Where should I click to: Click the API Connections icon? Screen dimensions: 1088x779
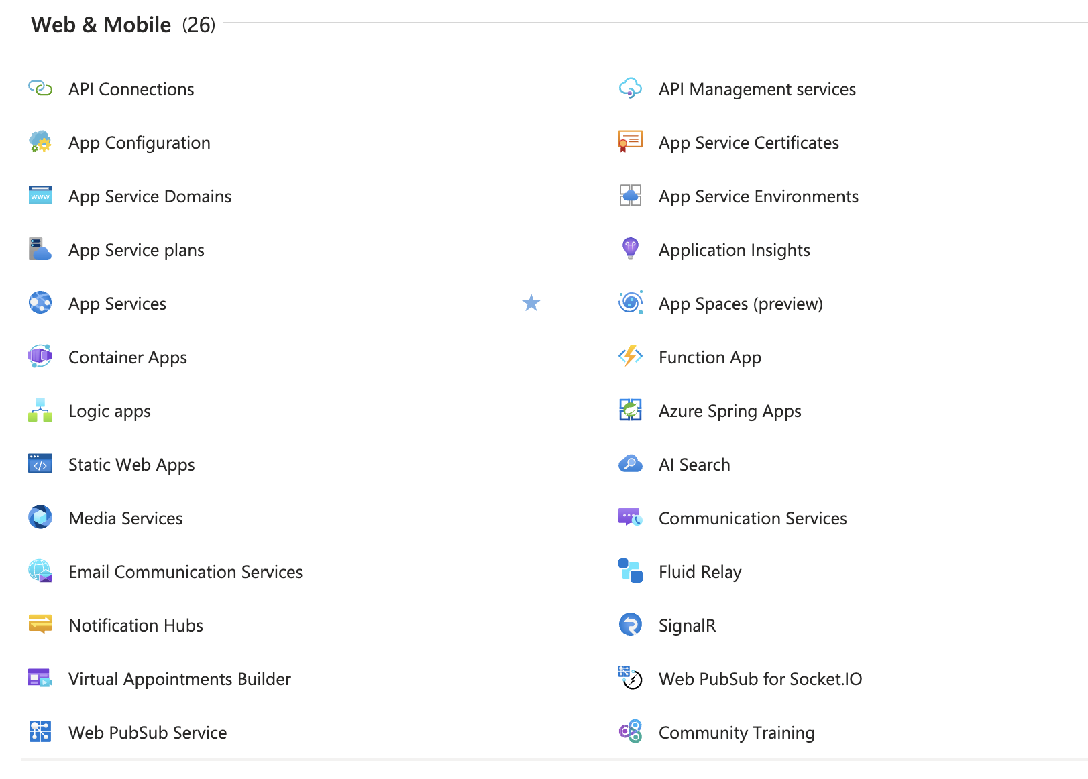tap(40, 88)
